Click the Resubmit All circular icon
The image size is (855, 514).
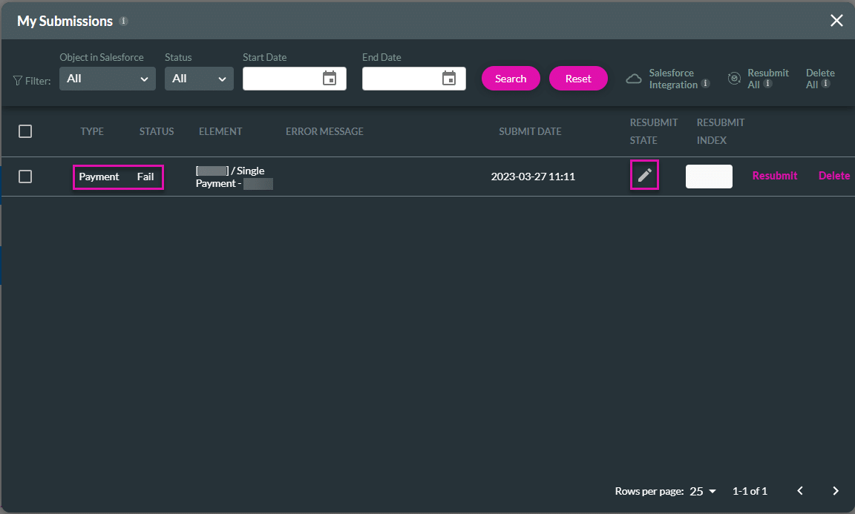pyautogui.click(x=734, y=79)
